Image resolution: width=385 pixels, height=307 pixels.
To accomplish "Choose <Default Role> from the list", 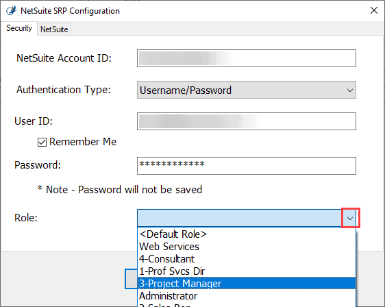I will click(246, 234).
